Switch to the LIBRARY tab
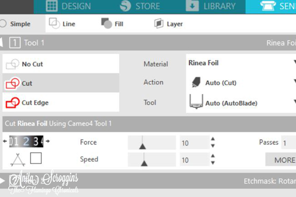The width and height of the screenshot is (296, 197). (x=211, y=6)
